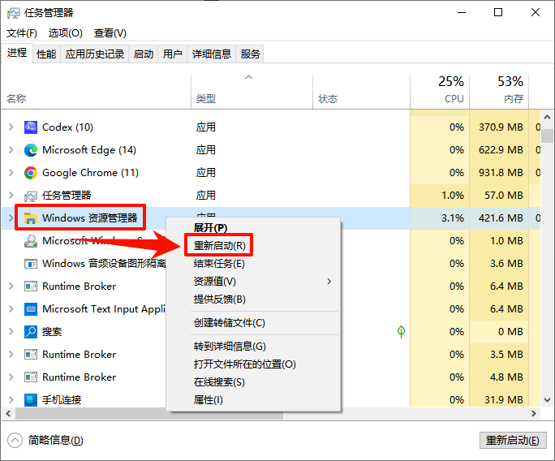Choose 重新启动(R) in context menu
Viewport: 555px width, 461px height.
pyautogui.click(x=252, y=245)
